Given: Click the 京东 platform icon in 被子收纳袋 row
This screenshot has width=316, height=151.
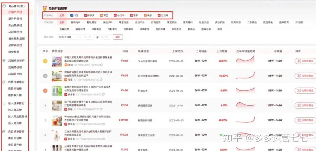Looking at the screenshot, I should click(x=66, y=109).
